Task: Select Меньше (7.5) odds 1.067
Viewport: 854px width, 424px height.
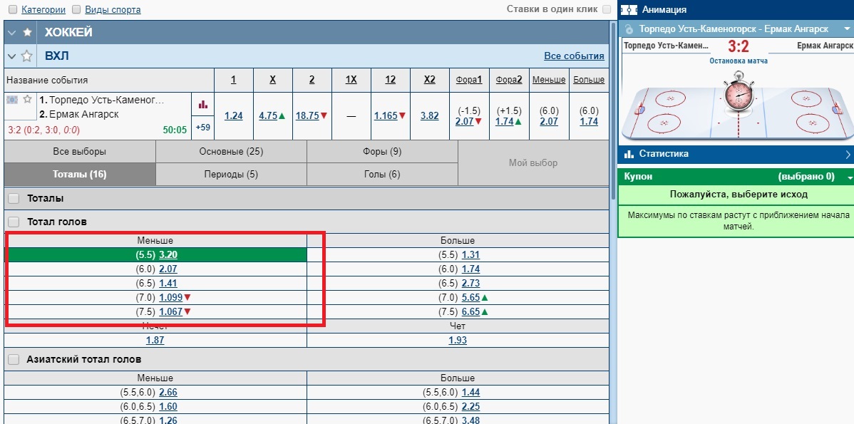Action: [x=170, y=312]
